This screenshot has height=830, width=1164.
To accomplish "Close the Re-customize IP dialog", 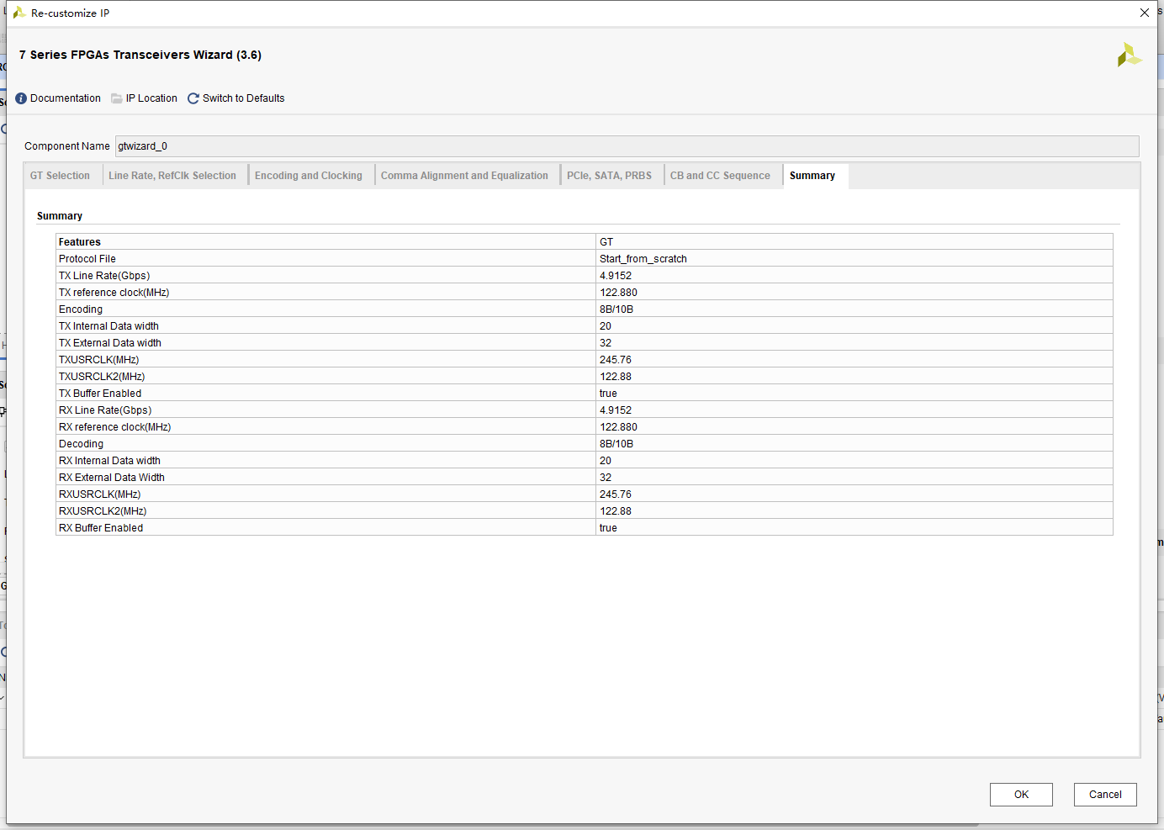I will 1144,13.
